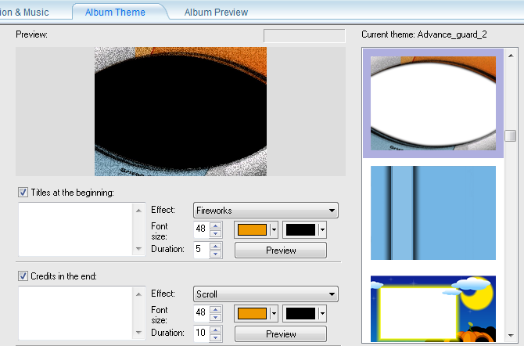Click the orange credits text color swatch
Screen dimensions: 524x346
[x=252, y=313]
